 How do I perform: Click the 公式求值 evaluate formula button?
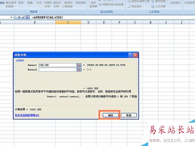[x=158, y=6]
